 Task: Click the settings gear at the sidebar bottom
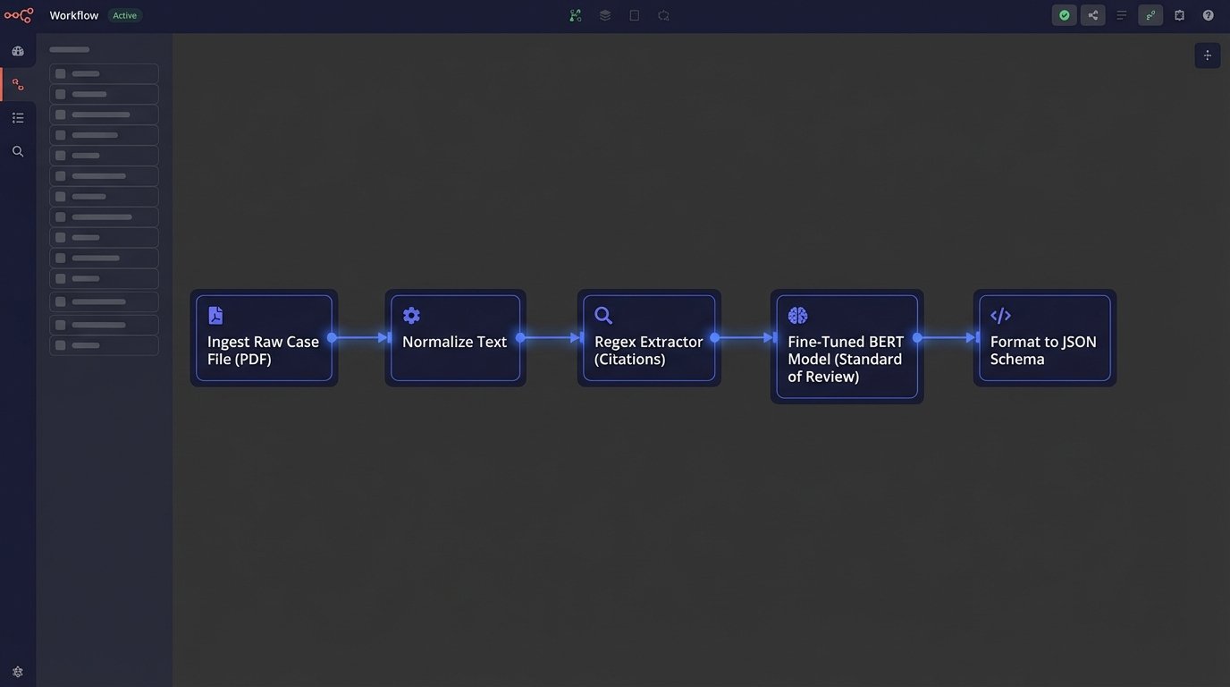click(18, 671)
